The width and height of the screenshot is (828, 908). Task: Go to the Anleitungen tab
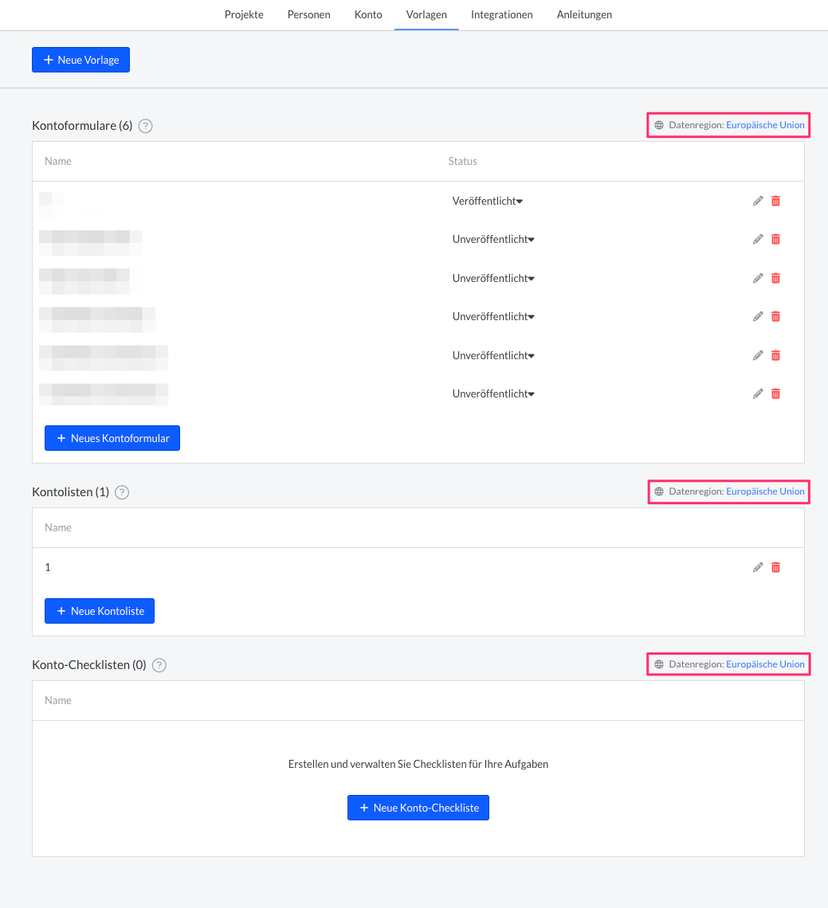[584, 14]
